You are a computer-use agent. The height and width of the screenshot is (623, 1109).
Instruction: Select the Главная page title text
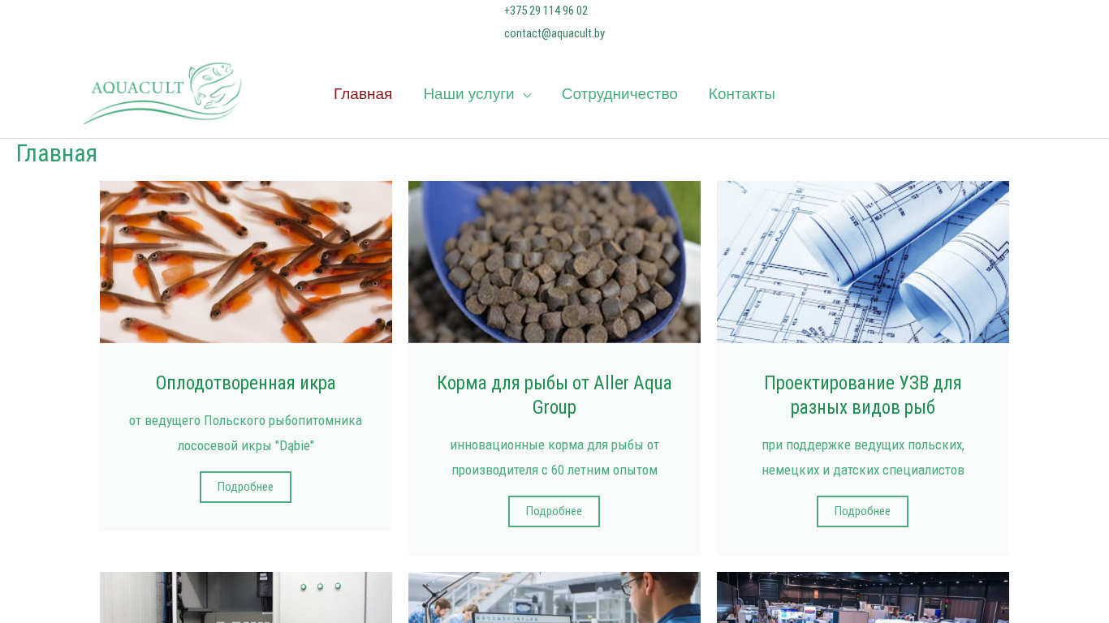click(57, 153)
